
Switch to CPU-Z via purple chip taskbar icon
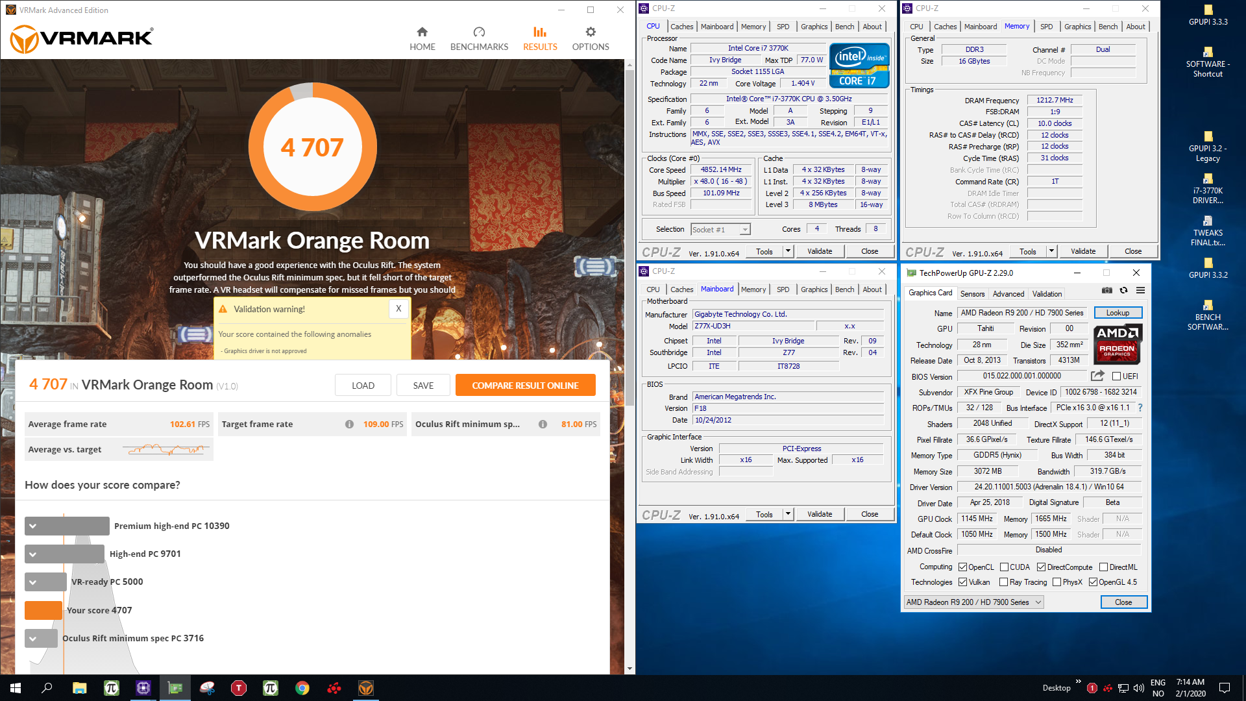coord(143,688)
